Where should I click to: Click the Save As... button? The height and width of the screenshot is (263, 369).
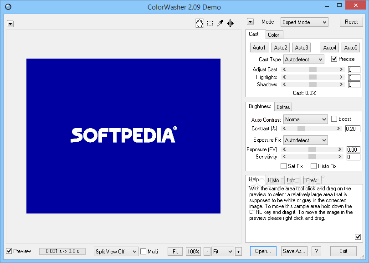294,251
